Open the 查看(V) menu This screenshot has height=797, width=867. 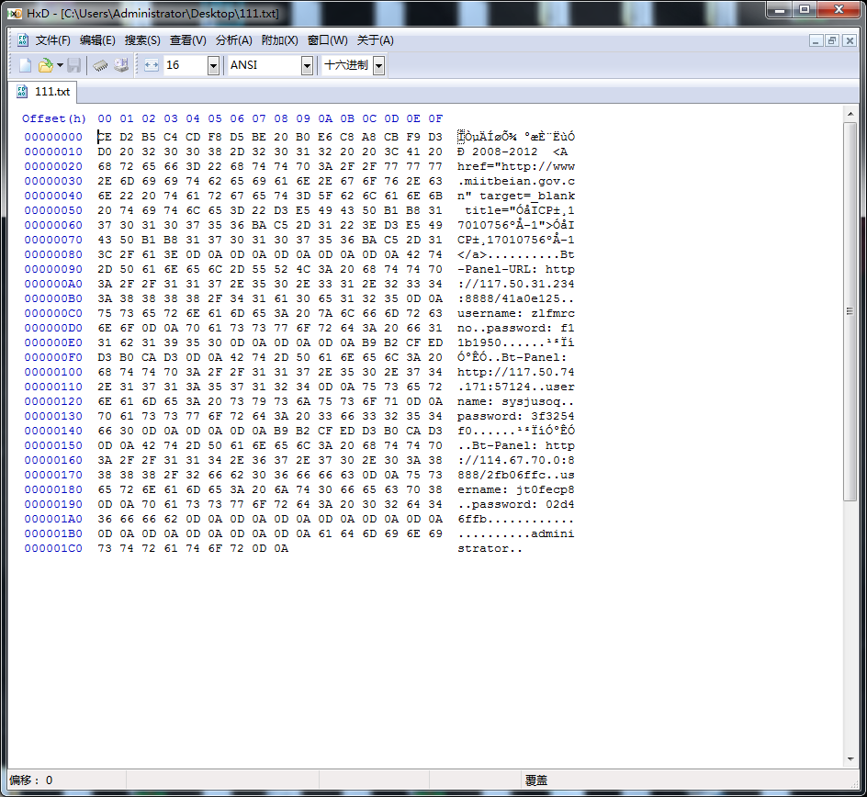click(x=187, y=40)
